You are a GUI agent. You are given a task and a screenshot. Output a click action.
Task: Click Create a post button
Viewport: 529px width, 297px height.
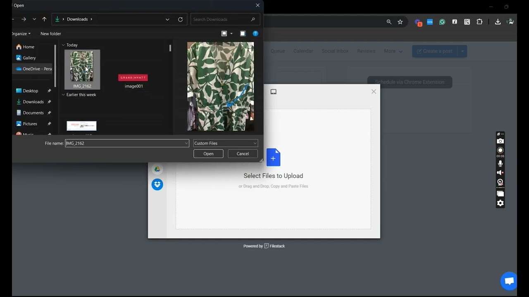click(x=435, y=51)
